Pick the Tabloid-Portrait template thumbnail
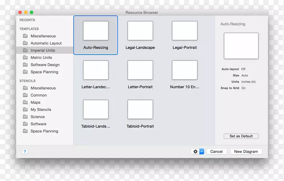 140,109
